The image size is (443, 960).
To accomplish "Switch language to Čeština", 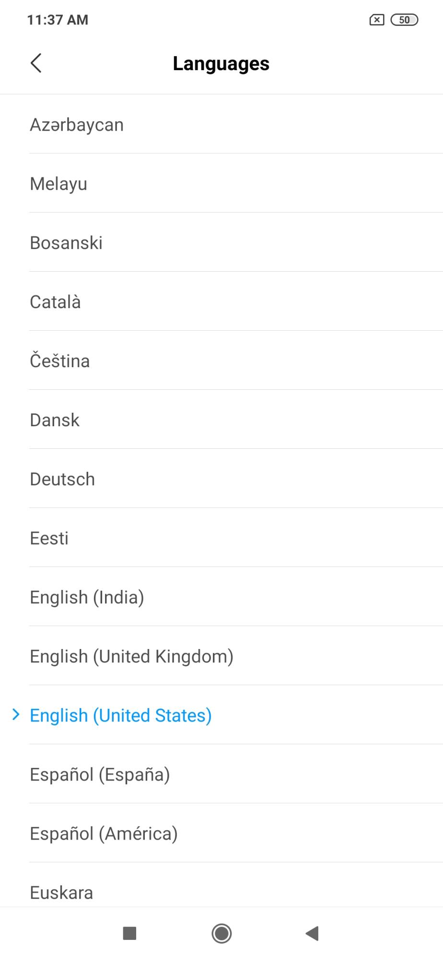I will (60, 361).
